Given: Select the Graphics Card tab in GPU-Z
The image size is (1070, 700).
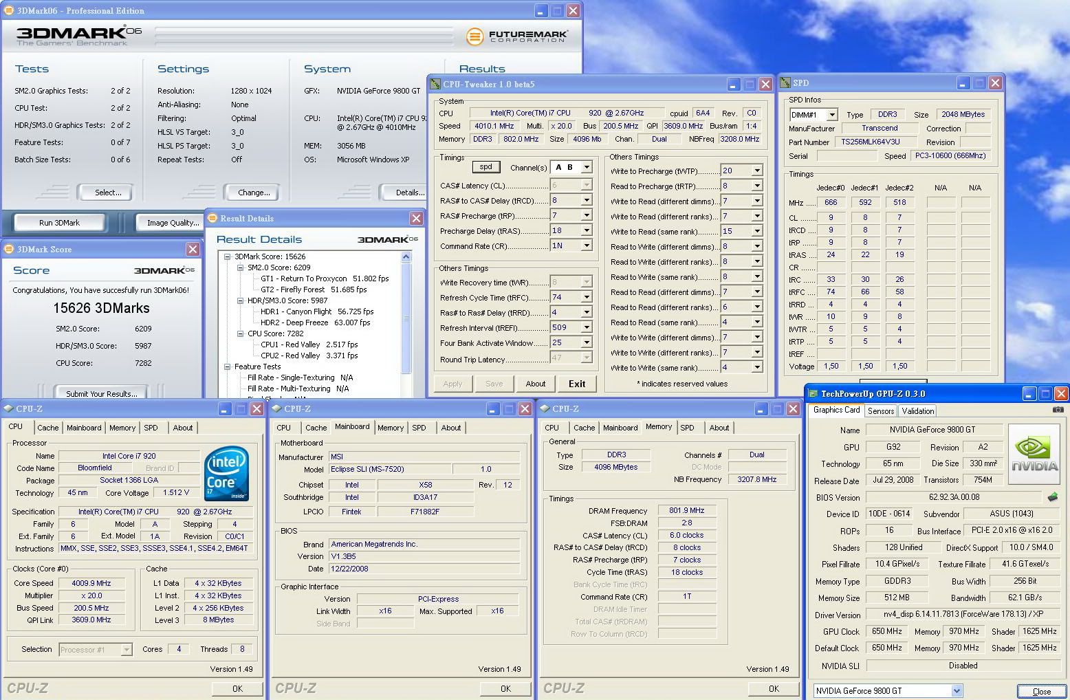Looking at the screenshot, I should pyautogui.click(x=836, y=410).
